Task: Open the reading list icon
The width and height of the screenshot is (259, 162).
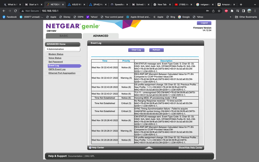Action: coord(237,11)
